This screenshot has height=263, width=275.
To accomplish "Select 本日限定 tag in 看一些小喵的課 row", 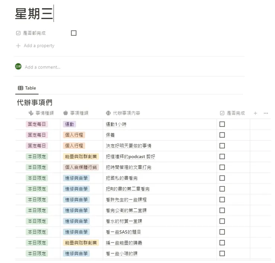I will click(37, 254).
